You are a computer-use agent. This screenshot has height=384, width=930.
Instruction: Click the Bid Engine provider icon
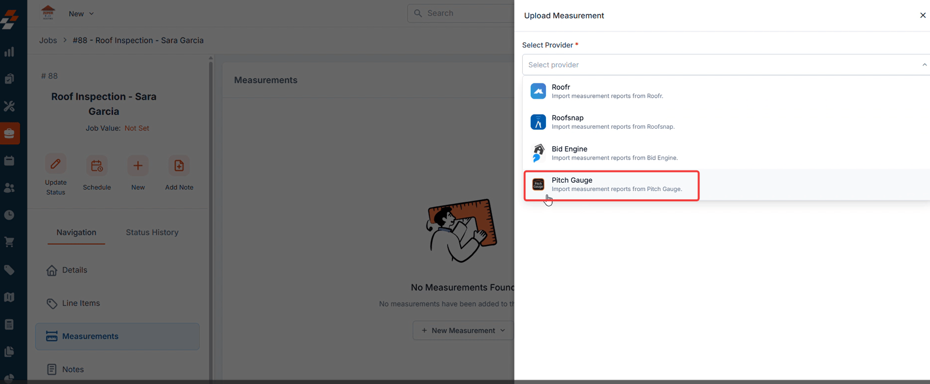click(538, 153)
